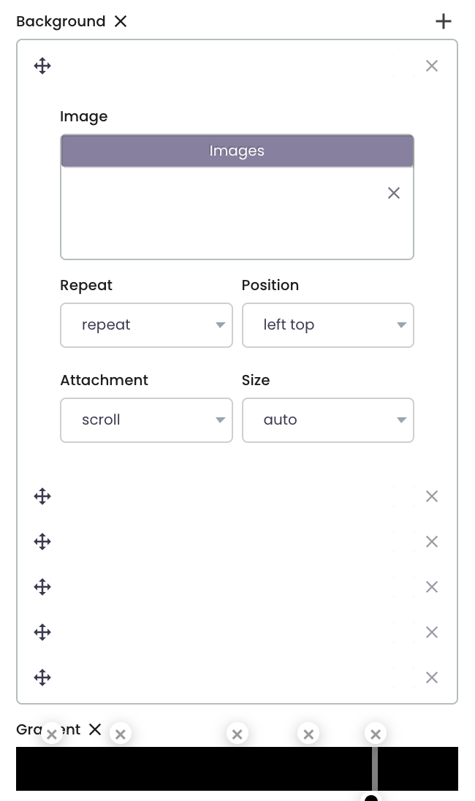Open the Size dropdown set to auto

tap(328, 420)
